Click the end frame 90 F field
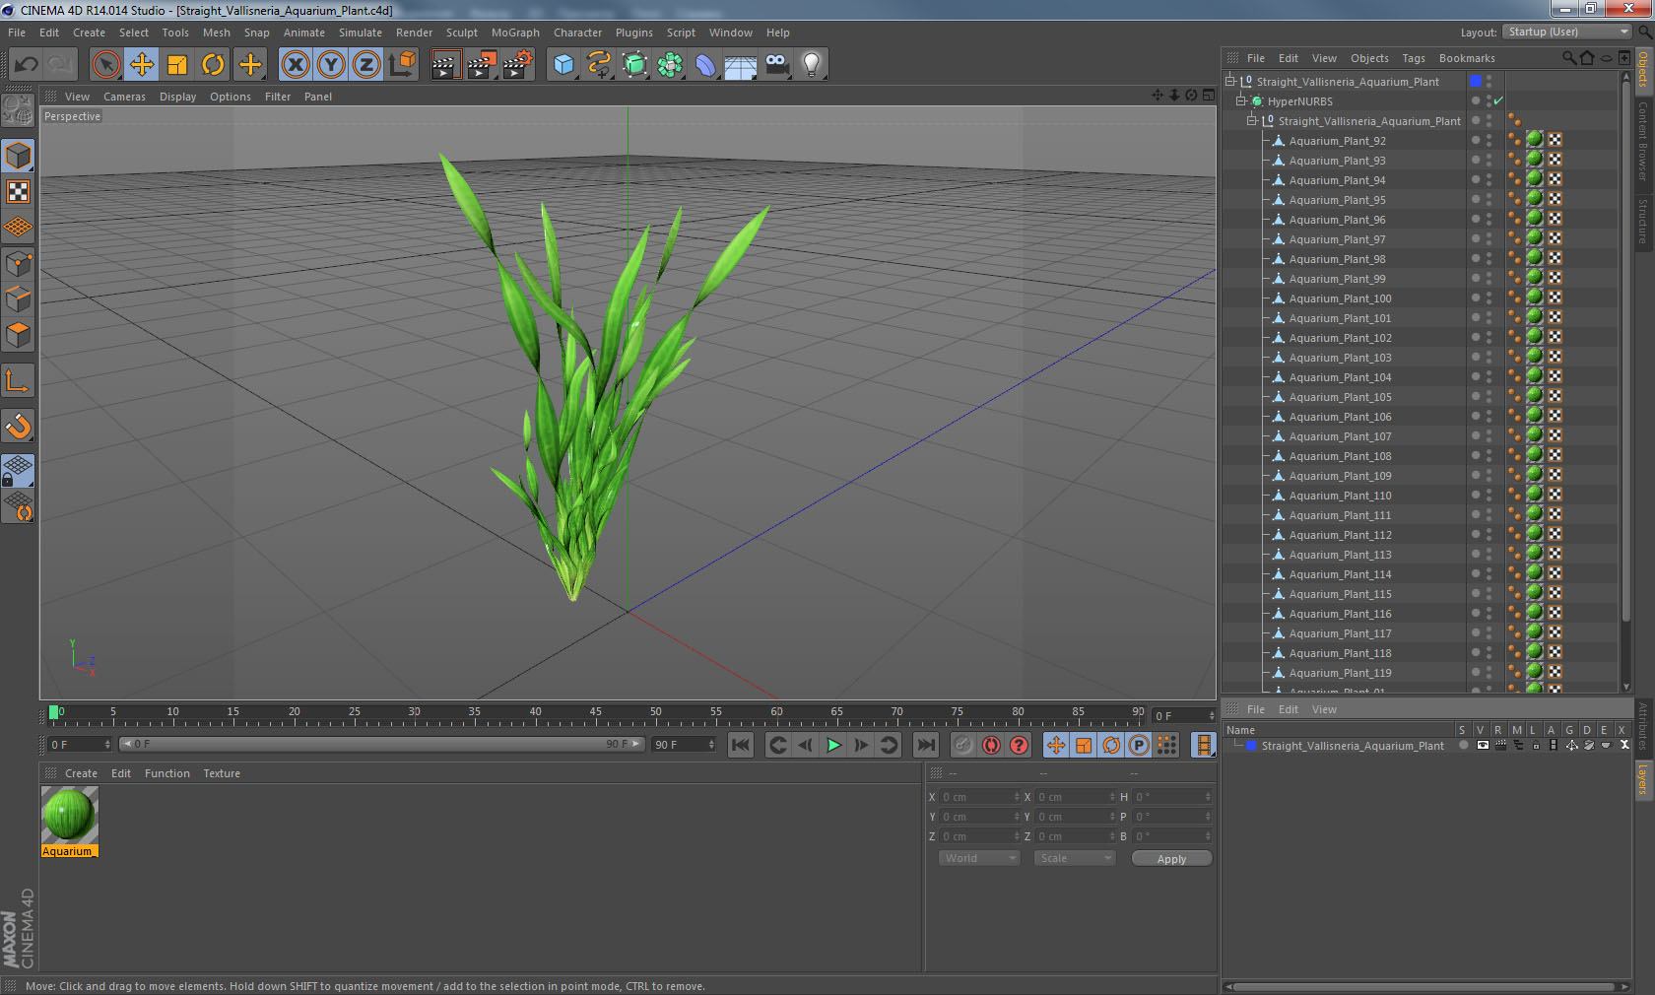The width and height of the screenshot is (1655, 995). pyautogui.click(x=684, y=745)
